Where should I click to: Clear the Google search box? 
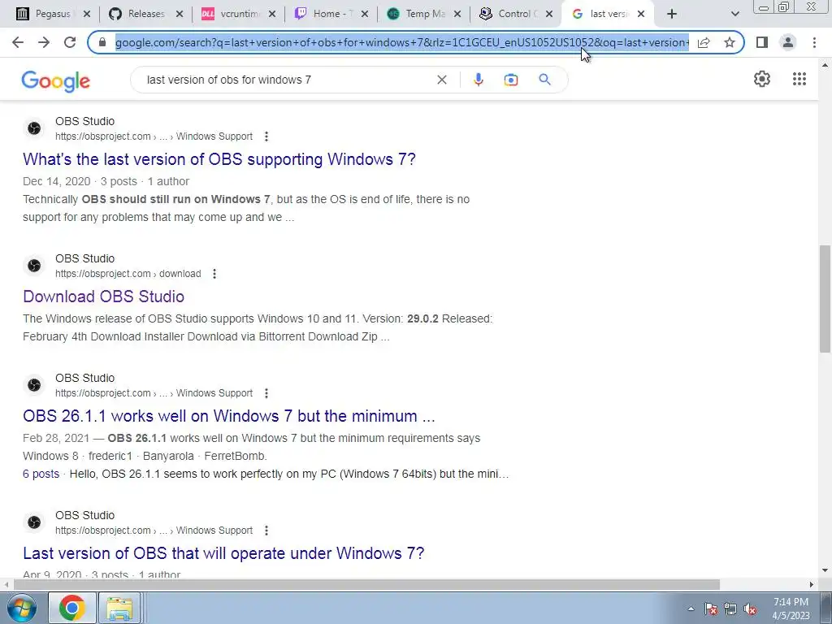[441, 80]
